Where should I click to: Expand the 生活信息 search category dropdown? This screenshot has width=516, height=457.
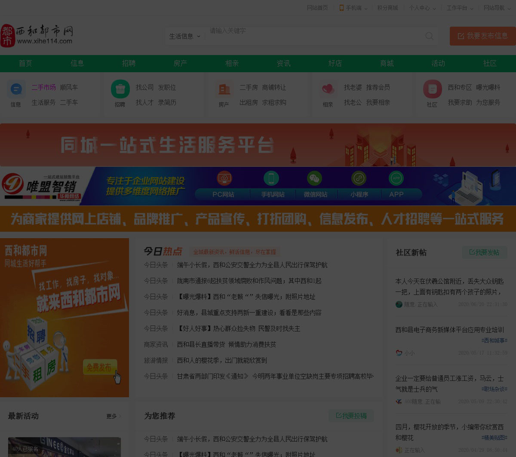(x=185, y=37)
